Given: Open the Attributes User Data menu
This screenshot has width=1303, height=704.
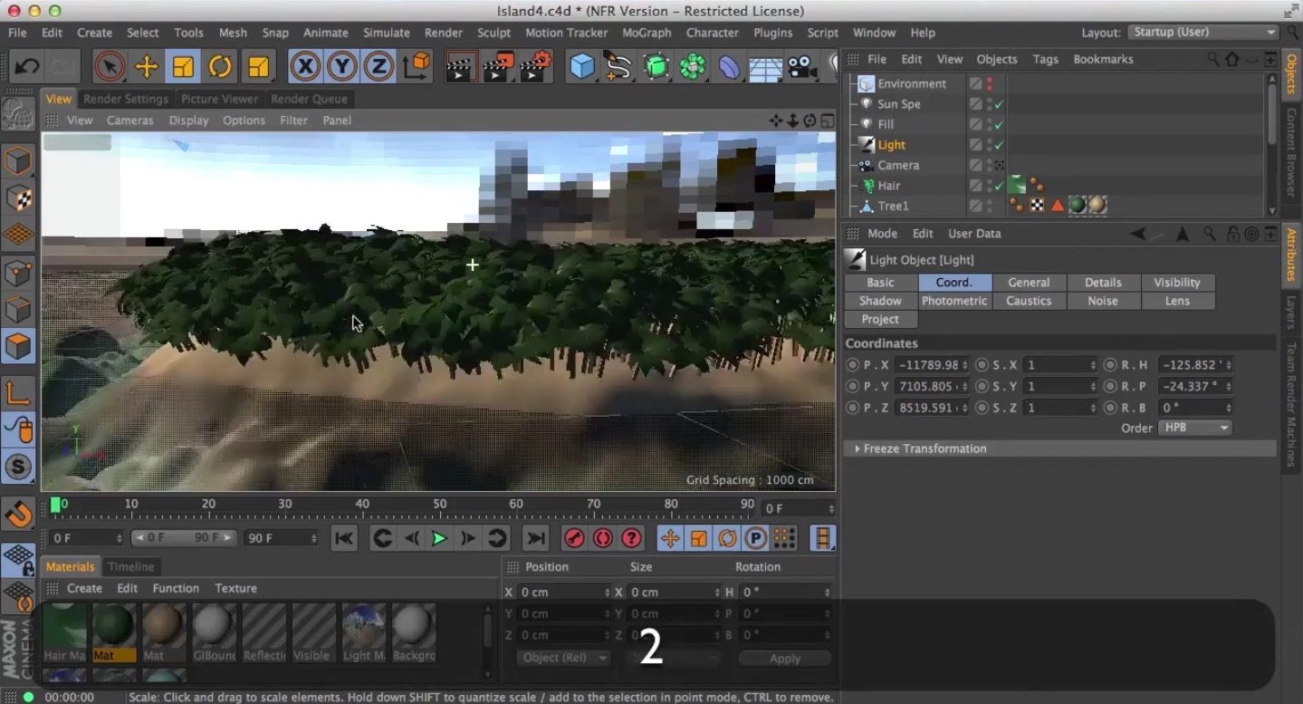Looking at the screenshot, I should [974, 233].
